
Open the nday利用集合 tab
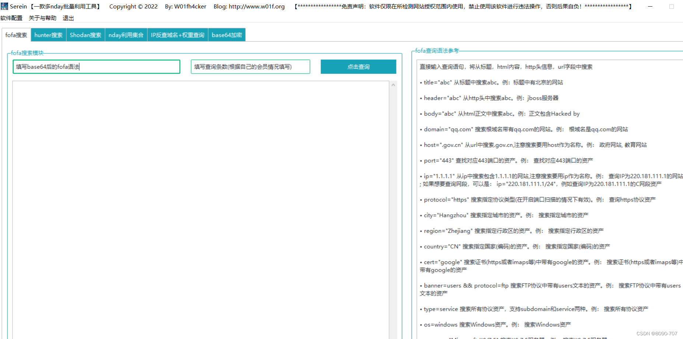pos(126,35)
